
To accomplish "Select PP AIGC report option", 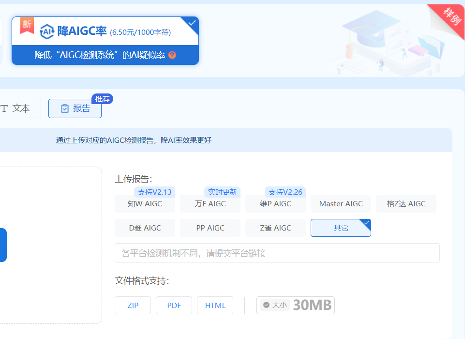I will pos(210,228).
